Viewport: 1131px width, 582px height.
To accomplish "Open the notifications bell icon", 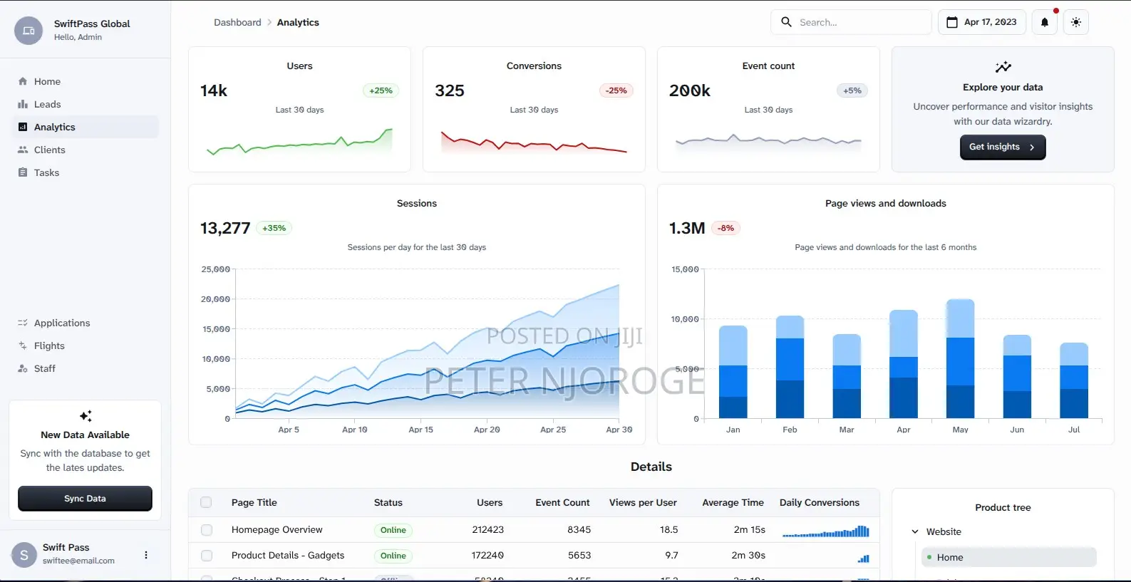I will (x=1045, y=22).
